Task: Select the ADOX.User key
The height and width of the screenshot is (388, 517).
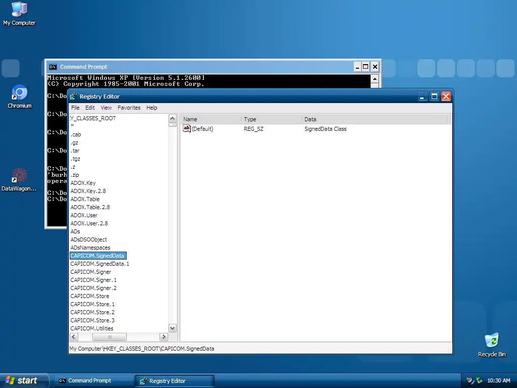Action: (84, 215)
